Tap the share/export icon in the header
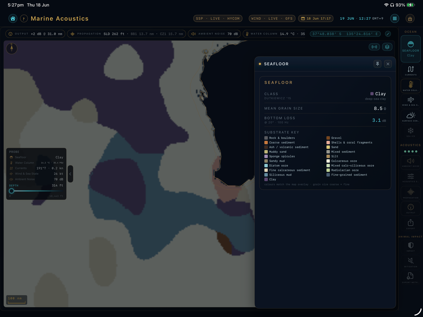The width and height of the screenshot is (423, 317). 410,19
